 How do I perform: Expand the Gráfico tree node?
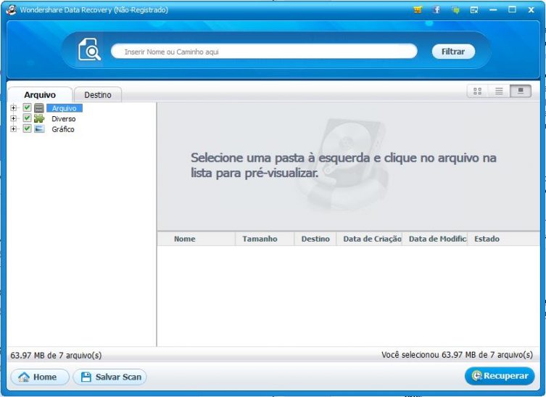click(x=13, y=129)
